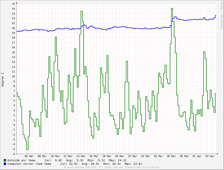
Task: Click the Haroon Rafique copyright notice
Action: tap(112, 167)
